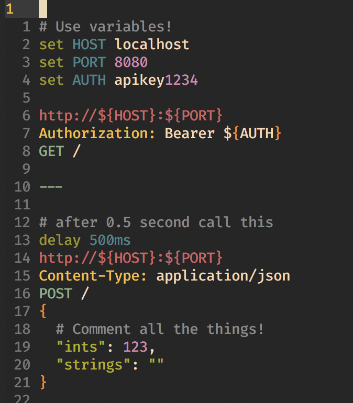Viewport: 353px width, 403px height.
Task: Click the 'delay' keyword
Action: pyautogui.click(x=60, y=241)
